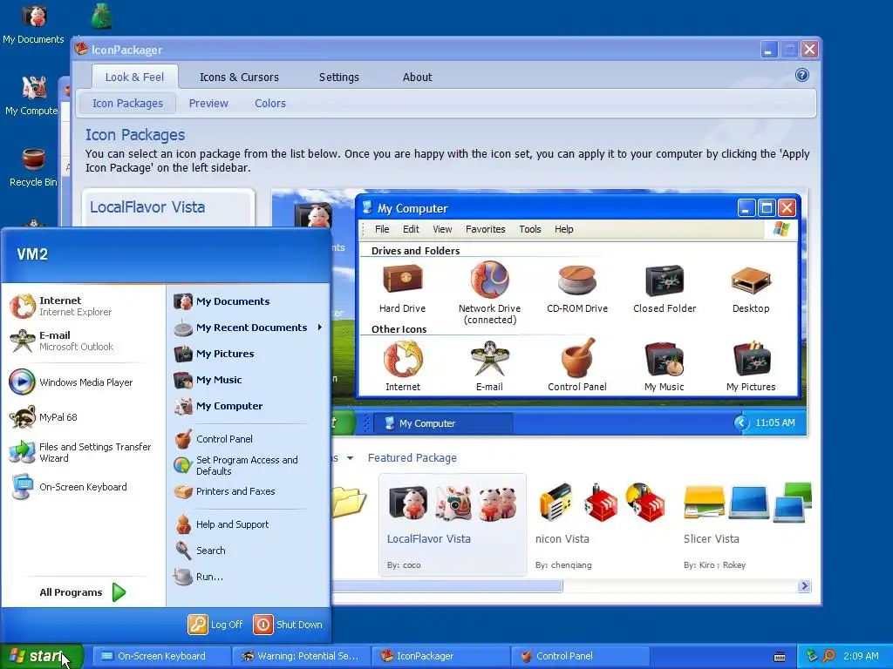Open the My Documents desktop icon

34,24
